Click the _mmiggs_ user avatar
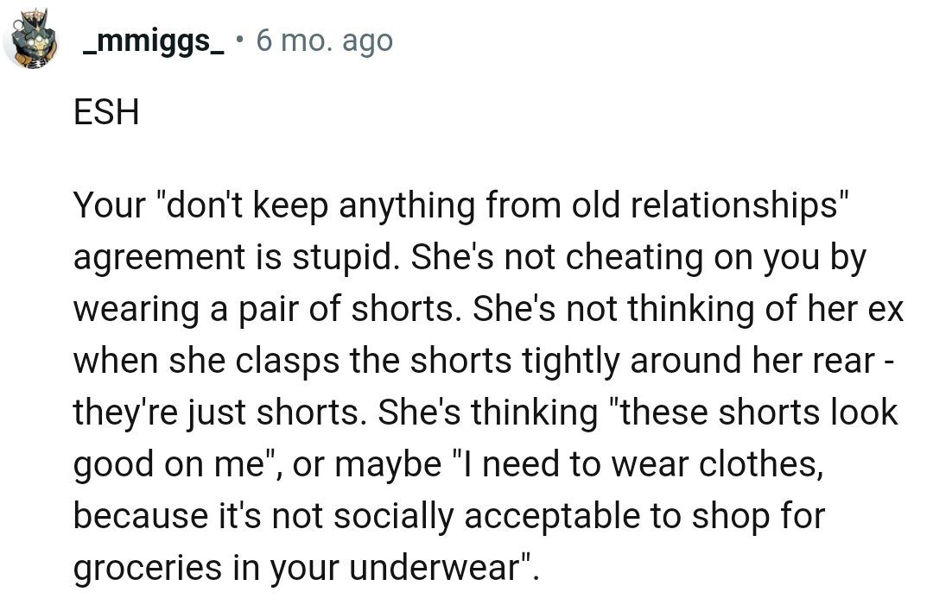 (30, 41)
